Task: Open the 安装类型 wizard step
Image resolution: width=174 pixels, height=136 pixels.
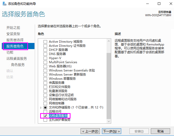Action: coord(13,34)
